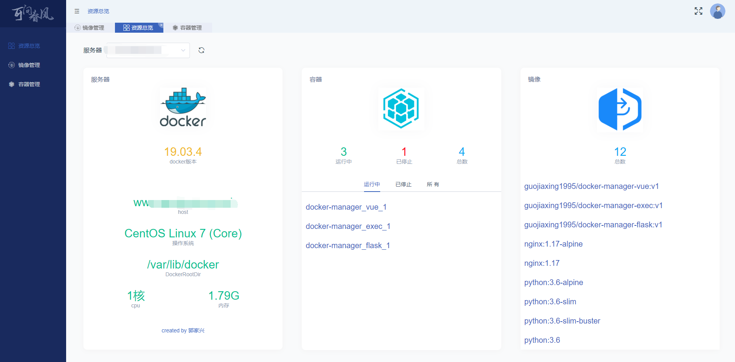Click /var/lib/docker root dir text
This screenshot has height=362, width=735.
[x=183, y=265]
